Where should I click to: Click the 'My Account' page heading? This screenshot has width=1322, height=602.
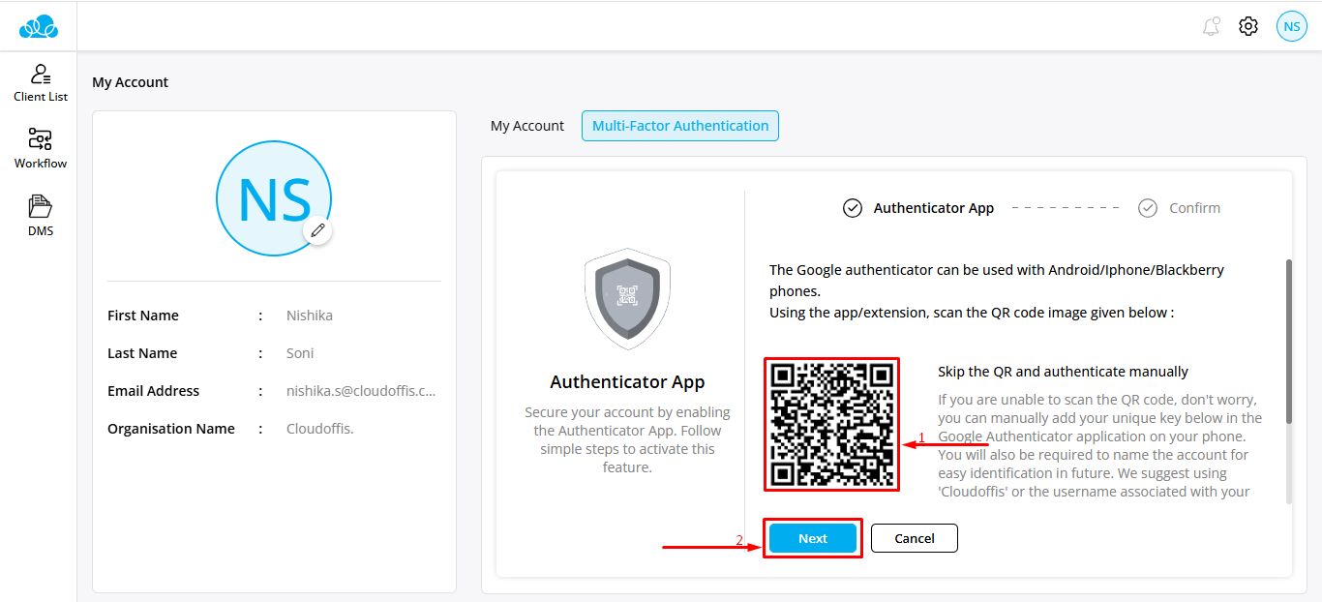131,82
